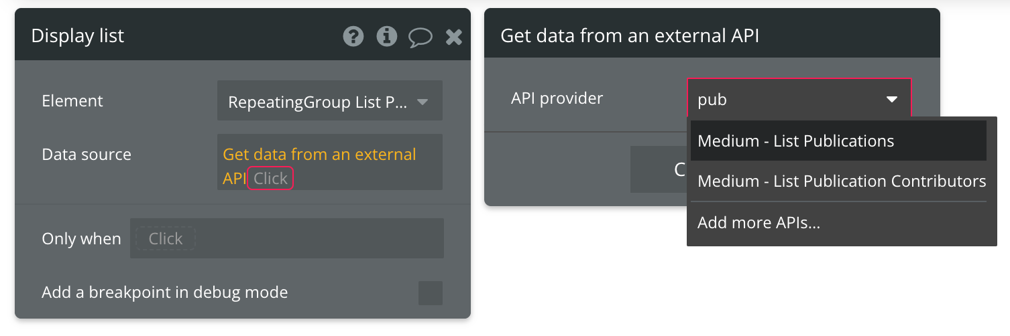Close the Display list panel
Viewport: 1010px width, 336px height.
click(x=454, y=37)
